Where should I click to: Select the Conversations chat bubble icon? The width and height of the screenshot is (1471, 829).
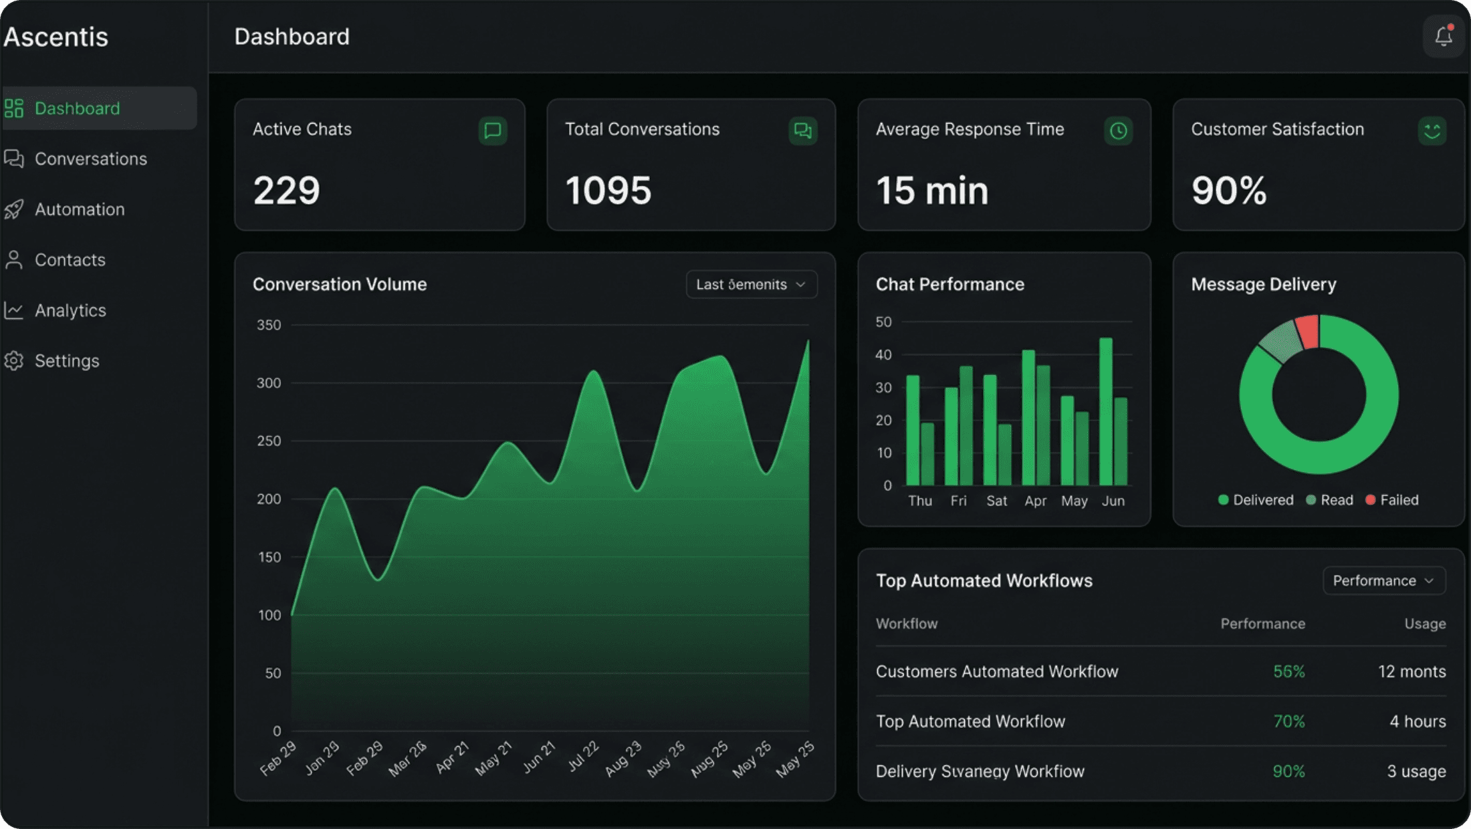click(x=14, y=158)
